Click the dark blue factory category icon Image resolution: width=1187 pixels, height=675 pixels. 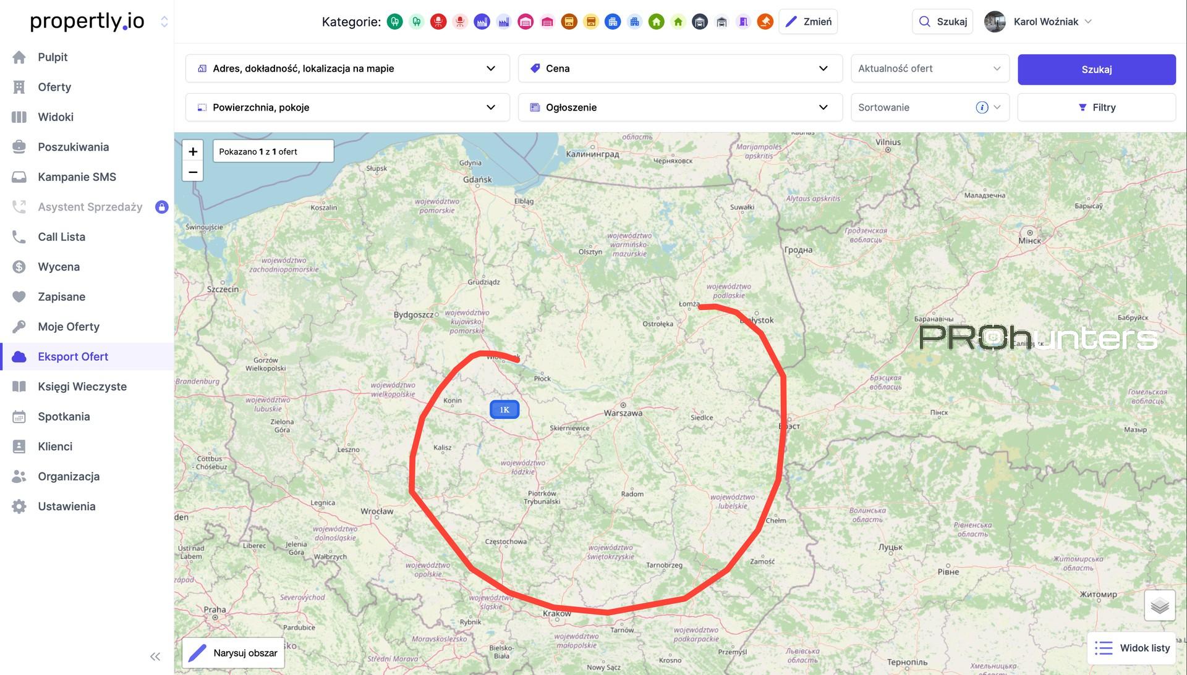click(x=482, y=22)
